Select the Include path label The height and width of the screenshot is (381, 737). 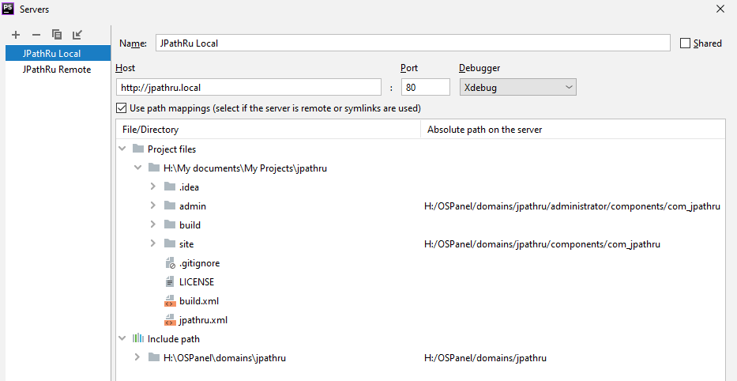pos(174,339)
